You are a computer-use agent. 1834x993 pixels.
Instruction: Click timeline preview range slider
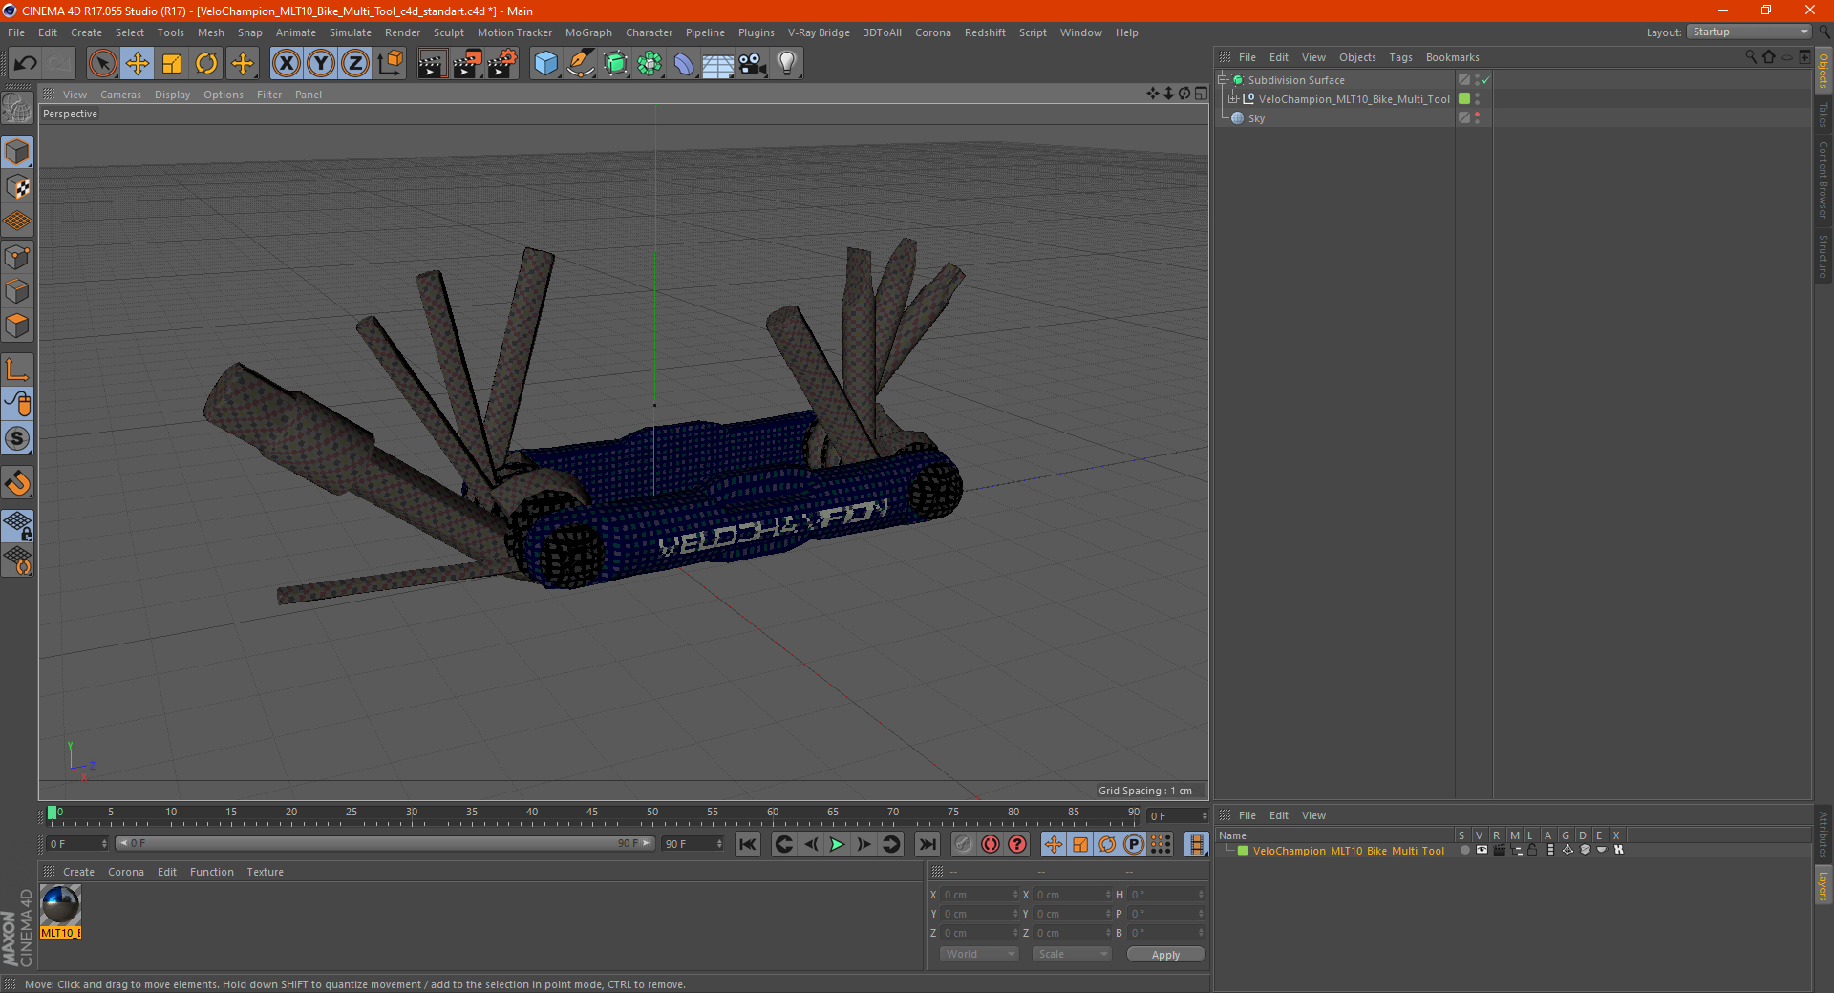[385, 844]
